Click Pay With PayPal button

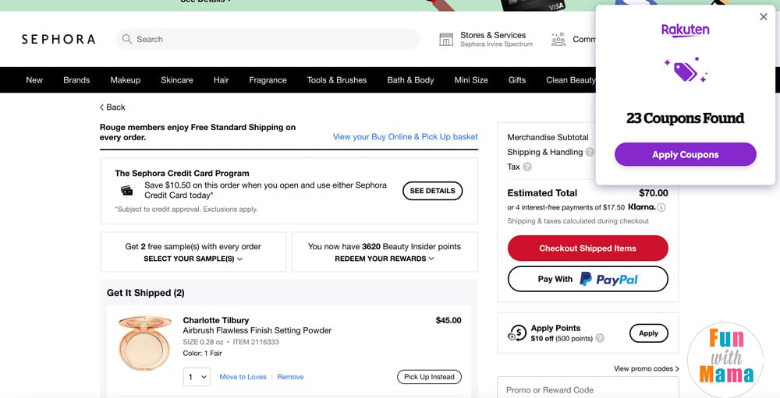588,280
